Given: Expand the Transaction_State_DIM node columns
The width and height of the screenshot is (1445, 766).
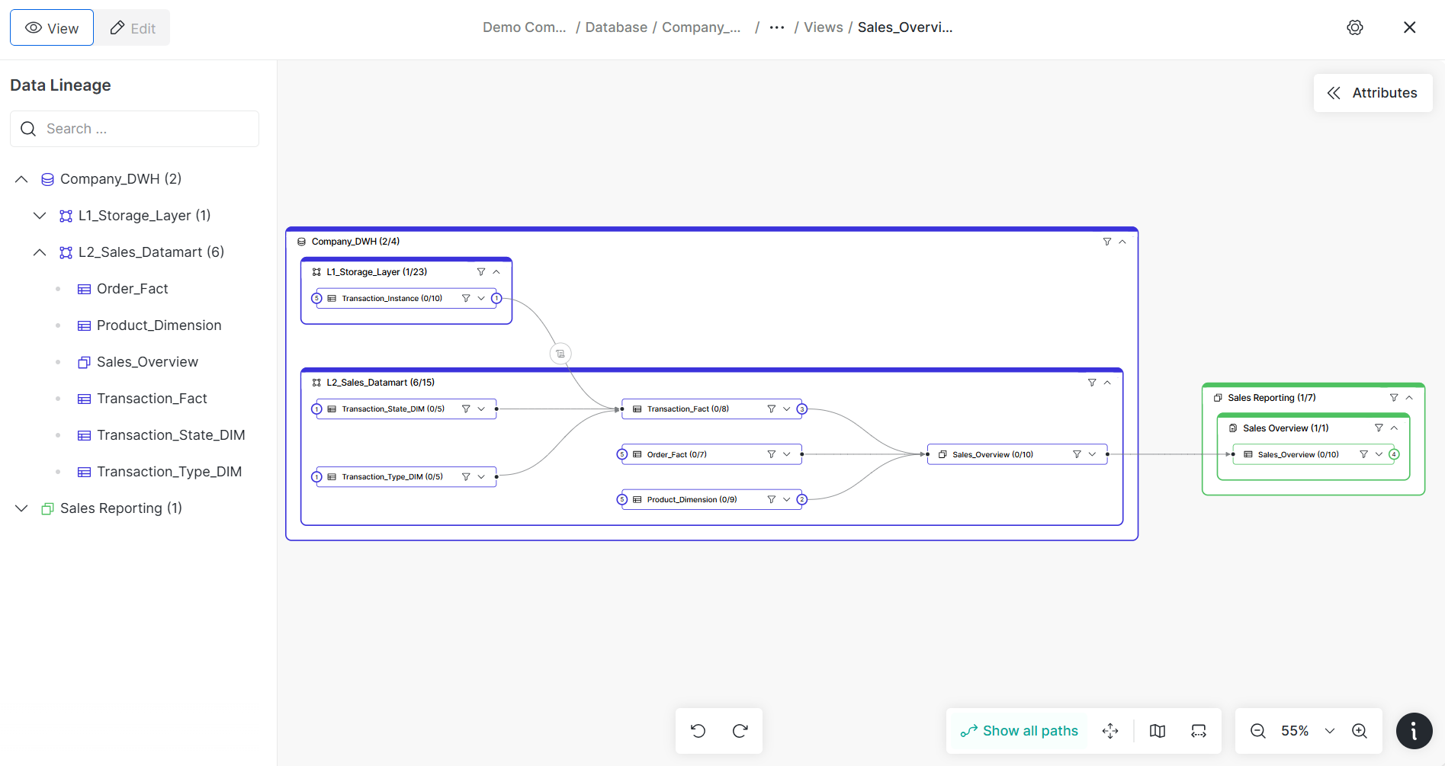Looking at the screenshot, I should 481,409.
